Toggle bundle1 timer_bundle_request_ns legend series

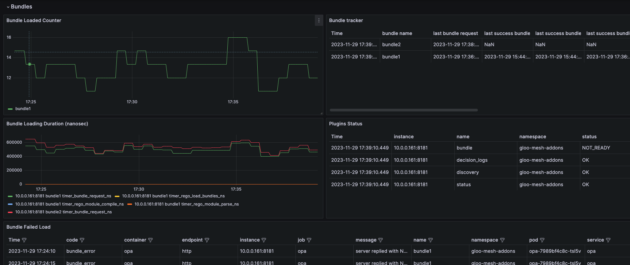point(63,196)
